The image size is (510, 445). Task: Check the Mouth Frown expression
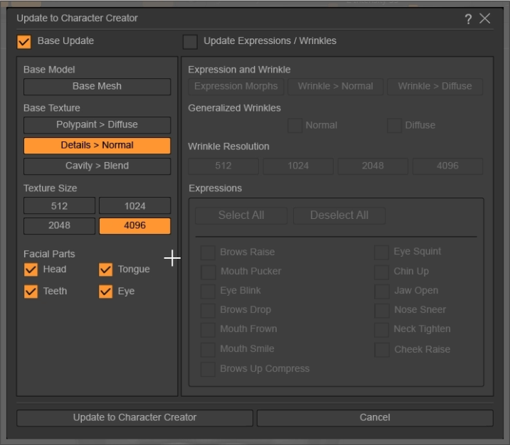(x=208, y=330)
